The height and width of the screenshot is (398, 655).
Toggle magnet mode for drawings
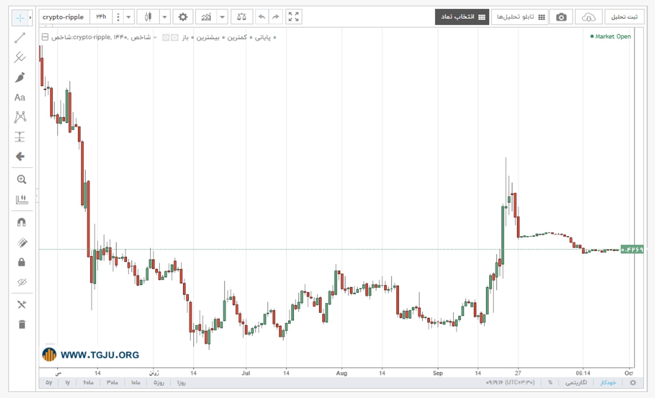[x=22, y=222]
